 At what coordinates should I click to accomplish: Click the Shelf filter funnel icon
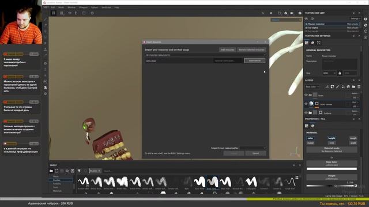point(79,171)
